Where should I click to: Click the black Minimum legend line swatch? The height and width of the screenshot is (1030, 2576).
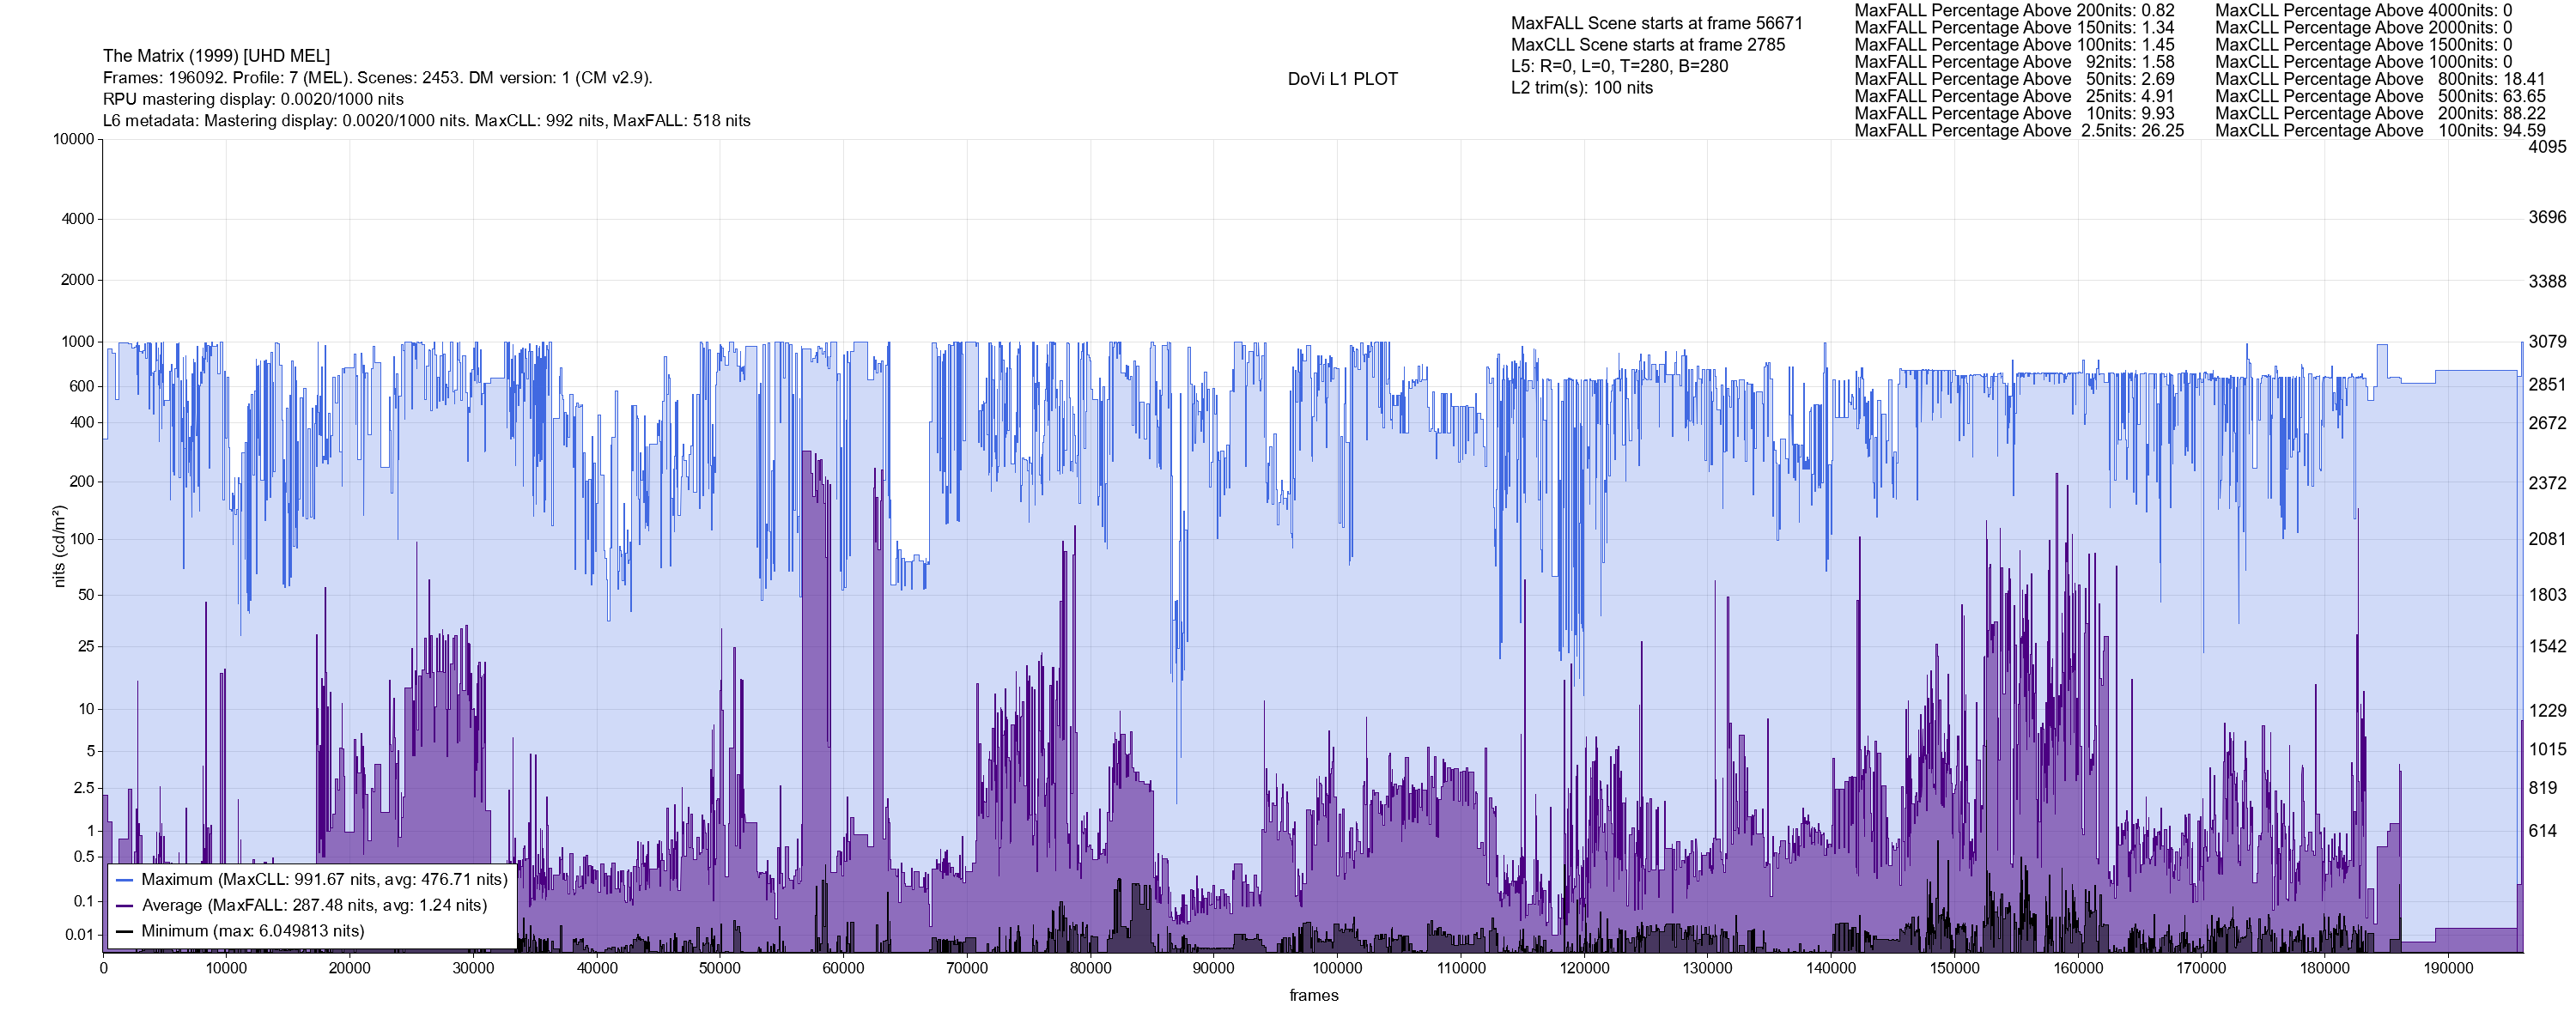[x=125, y=932]
